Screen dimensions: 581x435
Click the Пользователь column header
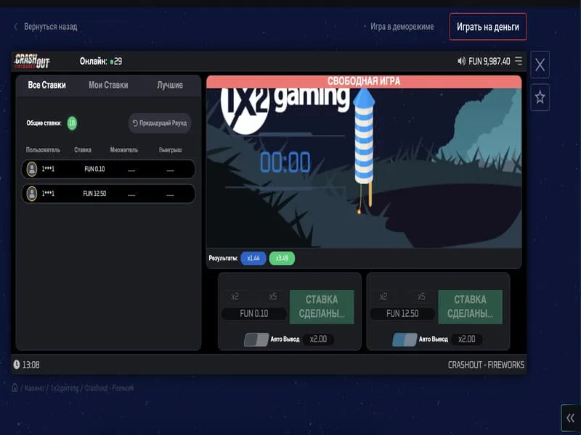coord(43,150)
